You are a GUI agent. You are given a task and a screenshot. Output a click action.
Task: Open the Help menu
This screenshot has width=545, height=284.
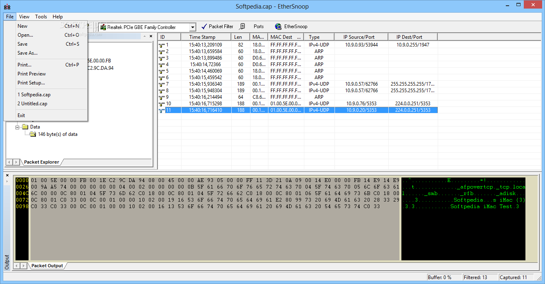point(58,17)
